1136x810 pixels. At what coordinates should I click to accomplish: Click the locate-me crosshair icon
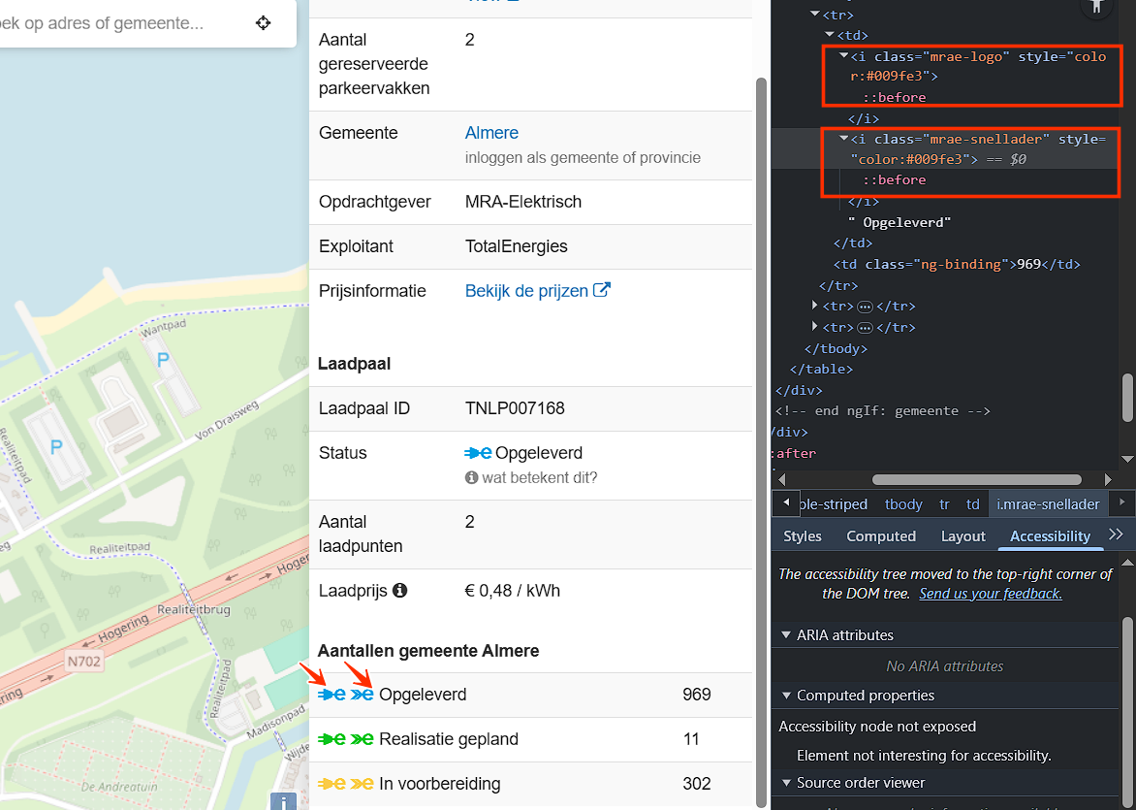point(264,23)
